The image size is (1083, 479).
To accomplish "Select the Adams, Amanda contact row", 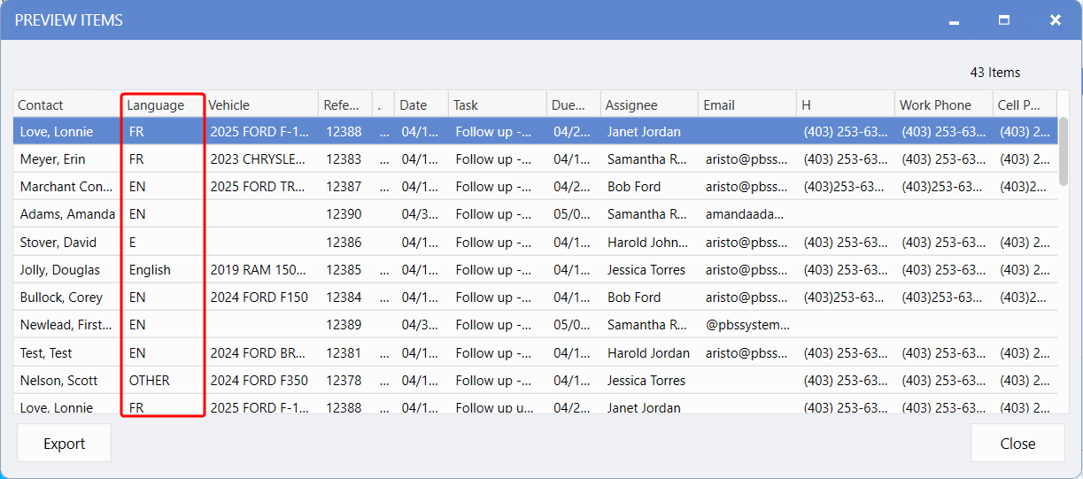I will [67, 214].
